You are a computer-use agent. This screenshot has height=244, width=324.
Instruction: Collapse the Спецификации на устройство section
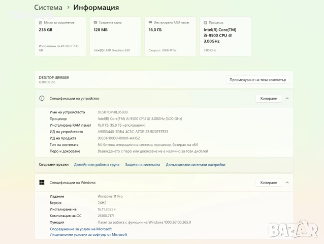coord(287,99)
